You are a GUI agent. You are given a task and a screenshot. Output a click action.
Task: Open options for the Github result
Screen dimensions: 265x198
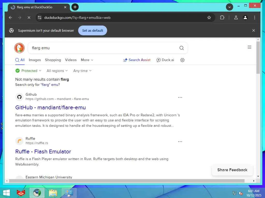click(180, 97)
